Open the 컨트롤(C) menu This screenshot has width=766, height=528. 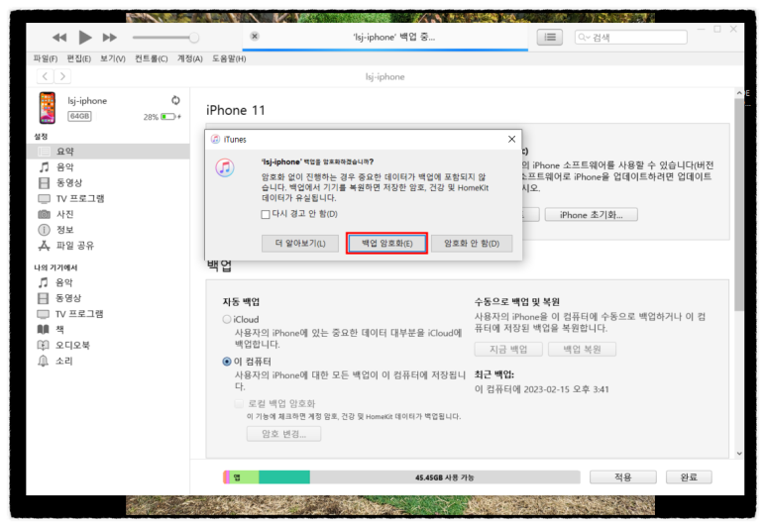(x=151, y=58)
